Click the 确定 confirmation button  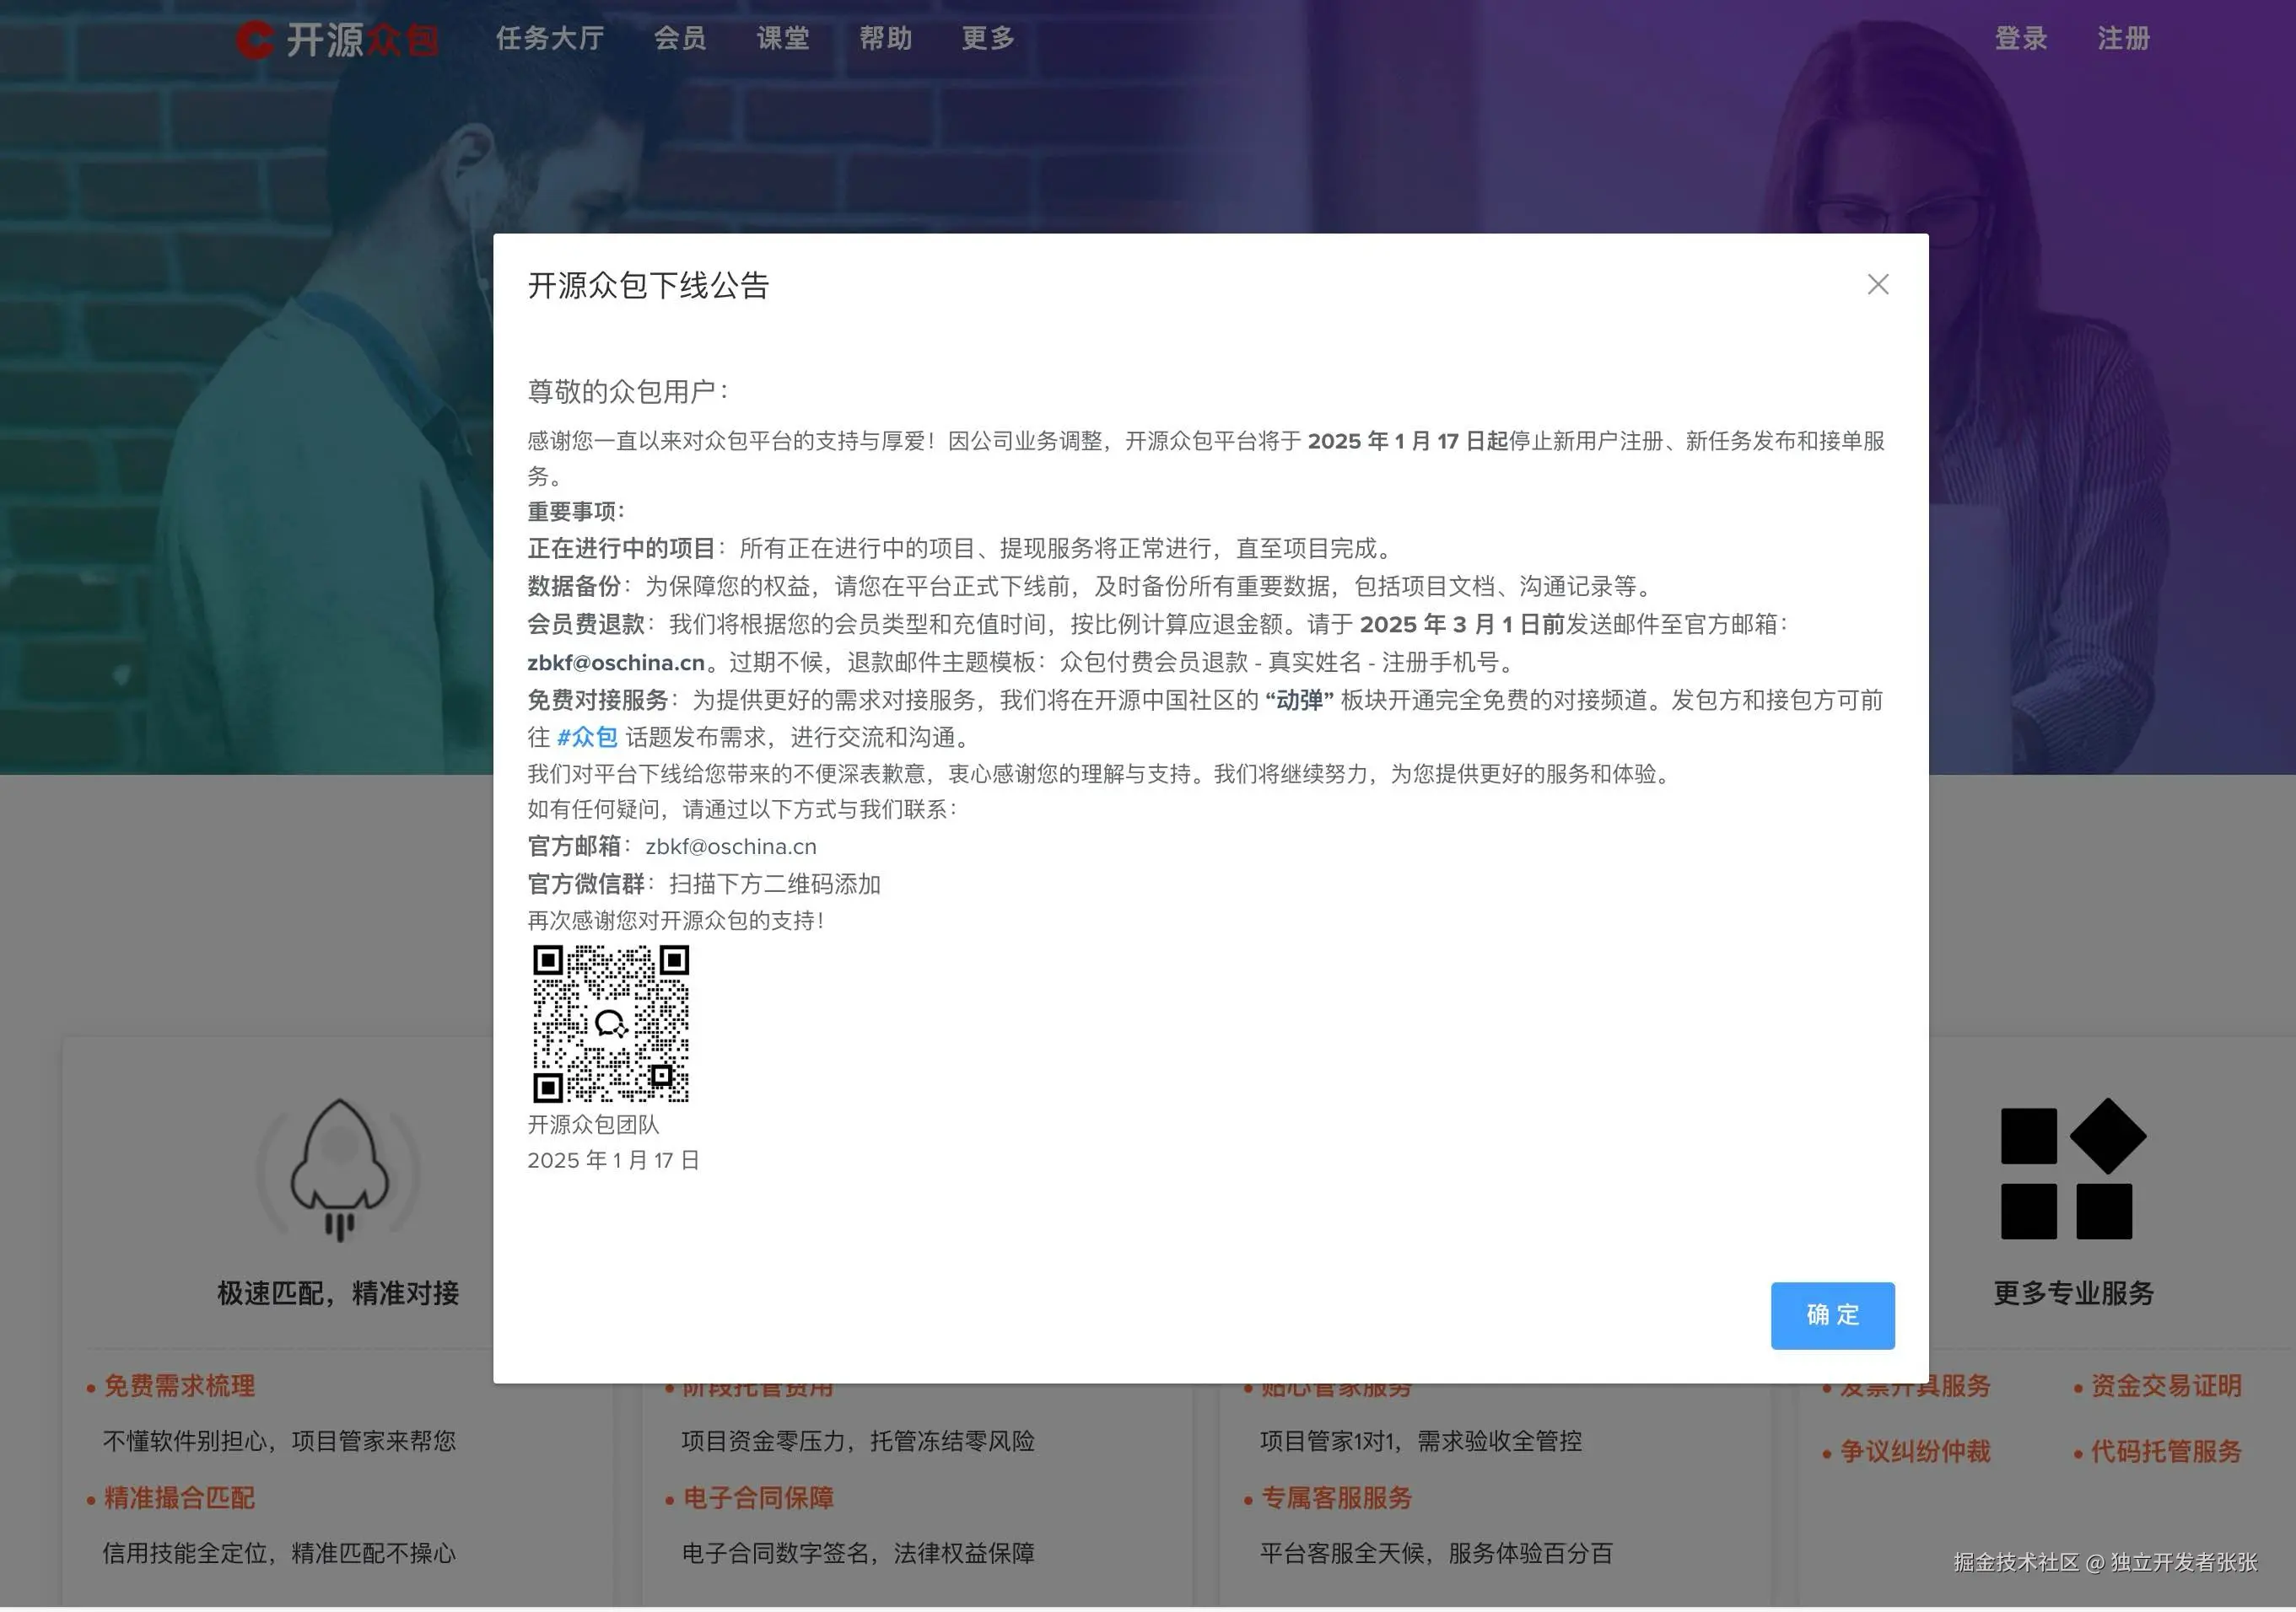(1832, 1315)
